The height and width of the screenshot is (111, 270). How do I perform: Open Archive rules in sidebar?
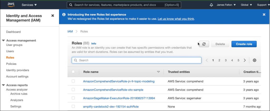click(19, 94)
